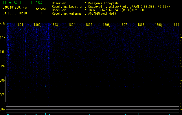Click the date stamp 04.05.10 18:00
Image resolution: width=182 pixels, height=115 pixels.
tap(15, 13)
